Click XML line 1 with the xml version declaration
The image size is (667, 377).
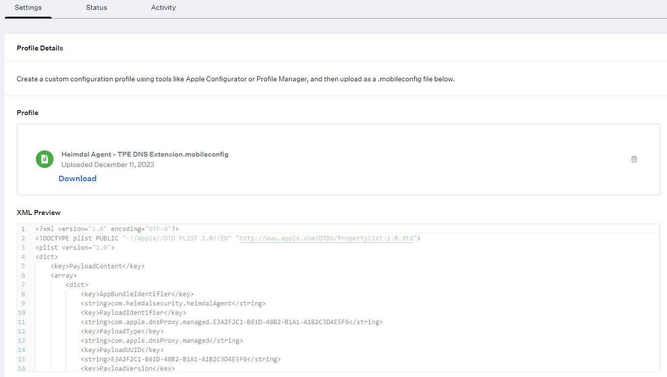pyautogui.click(x=107, y=229)
